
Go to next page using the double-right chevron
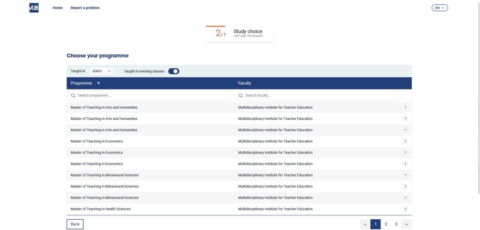coord(407,223)
